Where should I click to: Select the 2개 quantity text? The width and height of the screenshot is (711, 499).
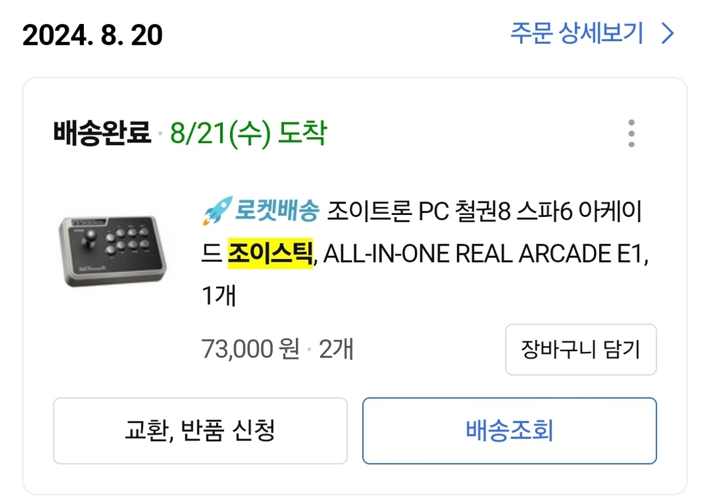(336, 349)
